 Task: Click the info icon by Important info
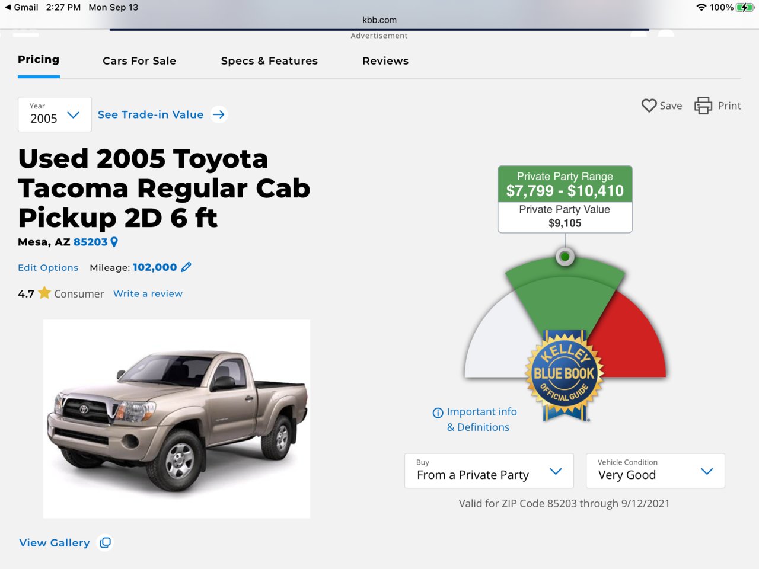point(438,413)
